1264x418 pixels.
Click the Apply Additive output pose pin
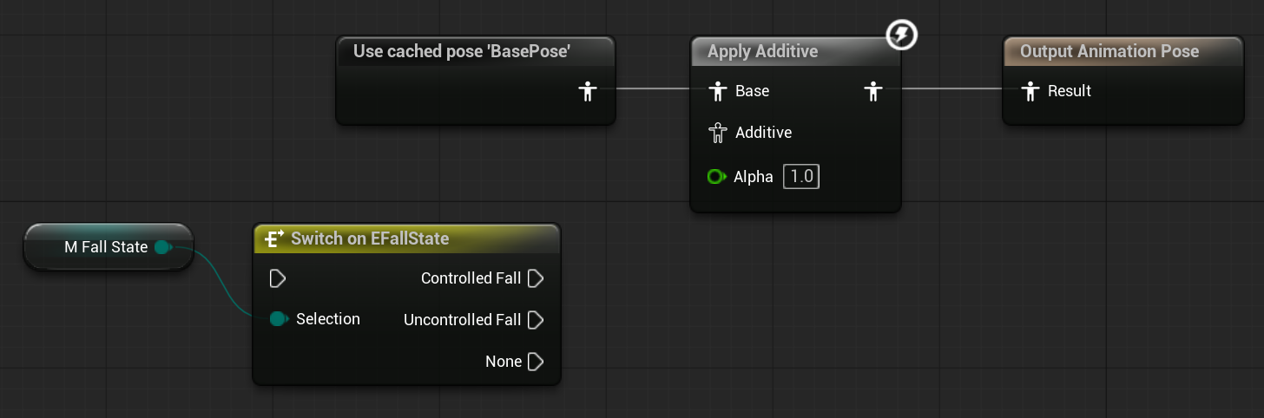click(873, 91)
